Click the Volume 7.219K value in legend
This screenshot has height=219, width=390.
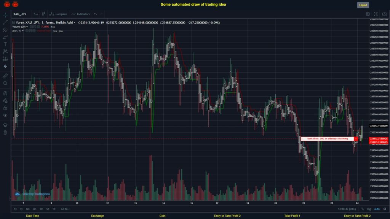point(45,27)
